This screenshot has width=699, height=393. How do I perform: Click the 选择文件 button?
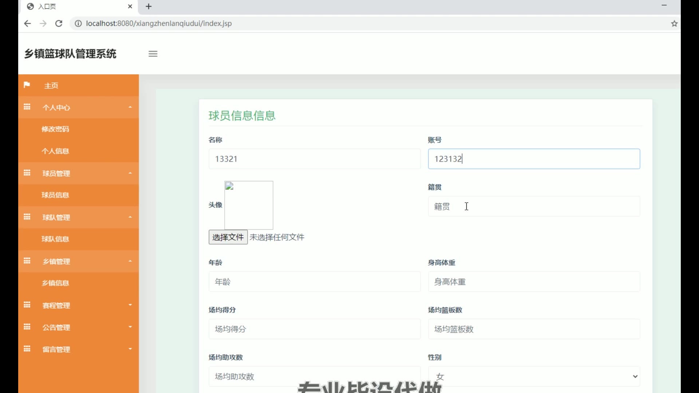tap(228, 237)
